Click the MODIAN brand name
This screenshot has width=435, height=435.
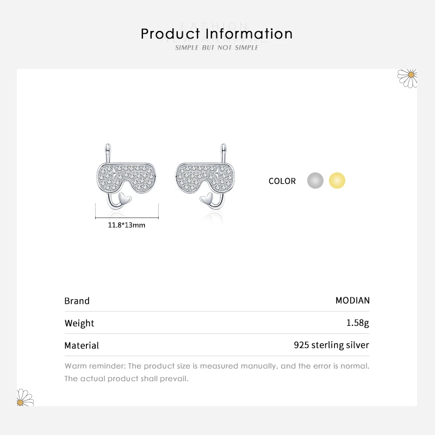[x=352, y=301]
